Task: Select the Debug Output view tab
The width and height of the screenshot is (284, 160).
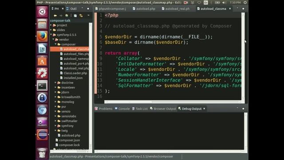Action: coord(190,108)
